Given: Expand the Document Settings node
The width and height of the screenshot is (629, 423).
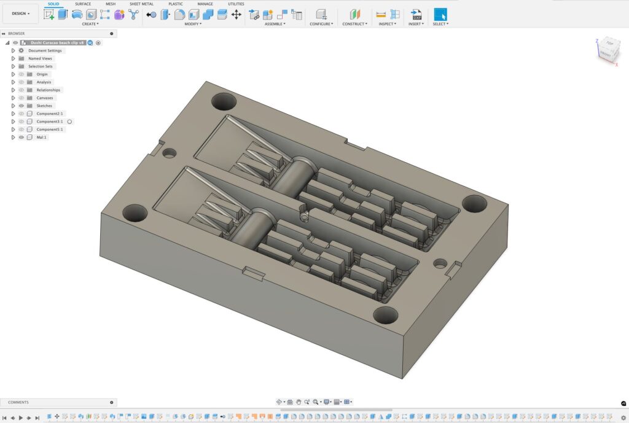Looking at the screenshot, I should tap(14, 50).
